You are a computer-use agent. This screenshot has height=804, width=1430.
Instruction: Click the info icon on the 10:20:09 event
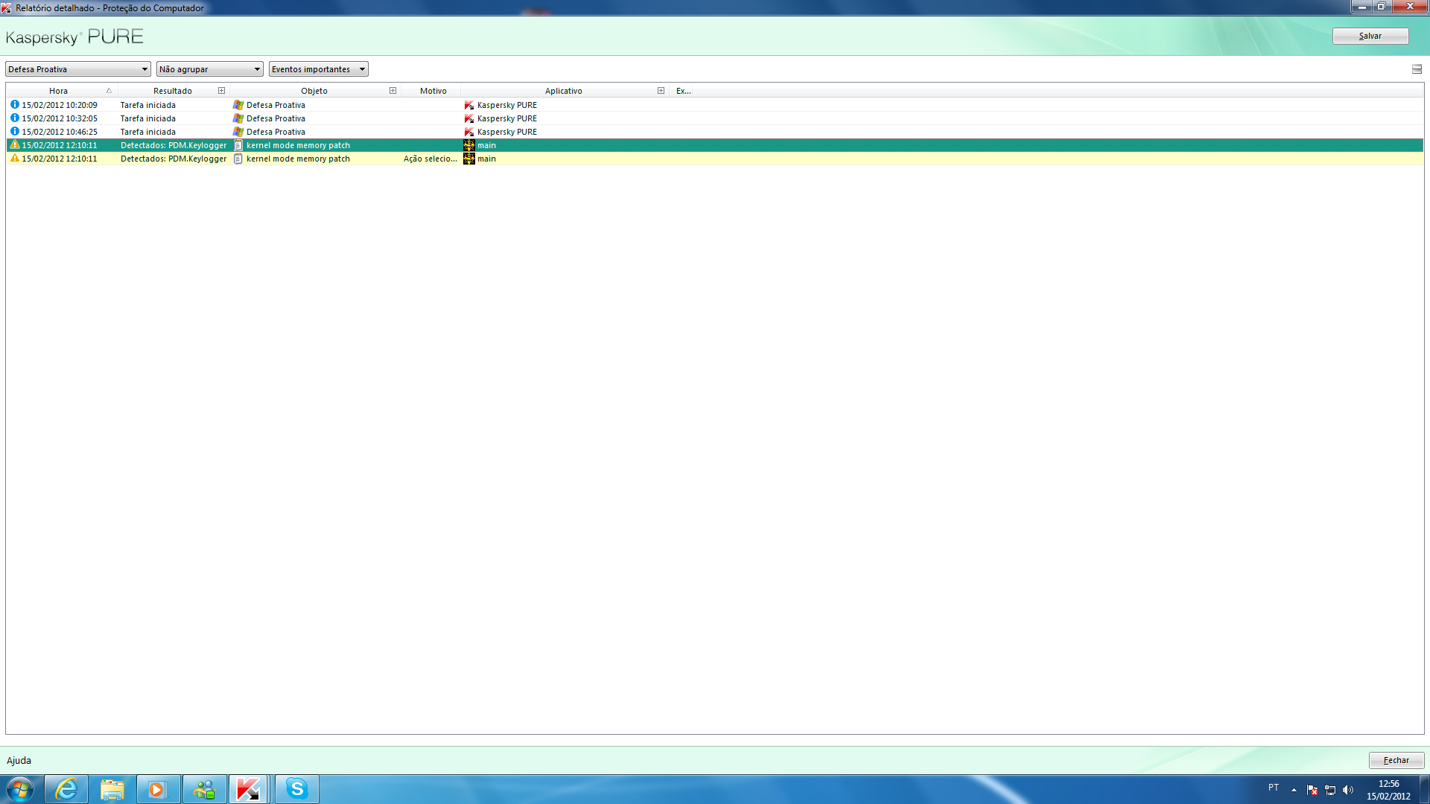(x=14, y=105)
